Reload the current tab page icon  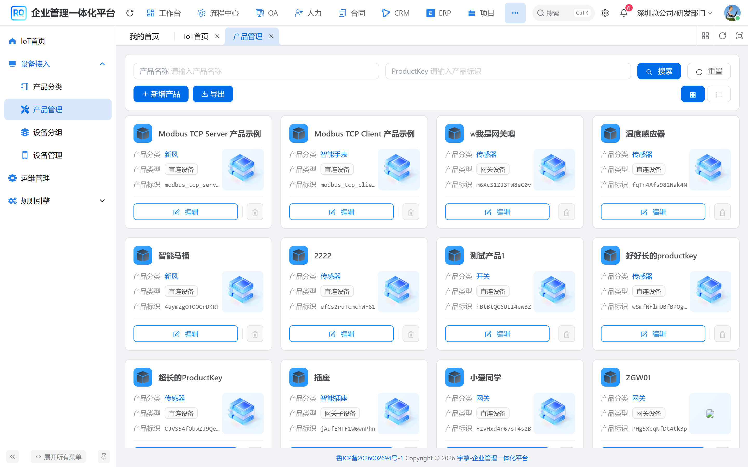pyautogui.click(x=722, y=36)
